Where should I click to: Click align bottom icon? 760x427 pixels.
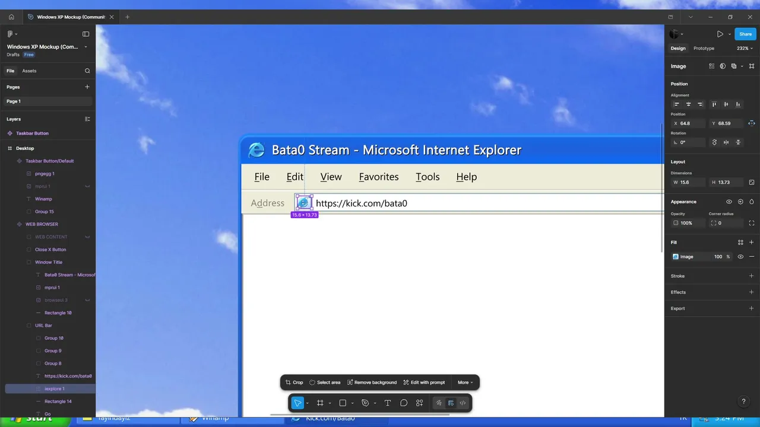coord(738,104)
